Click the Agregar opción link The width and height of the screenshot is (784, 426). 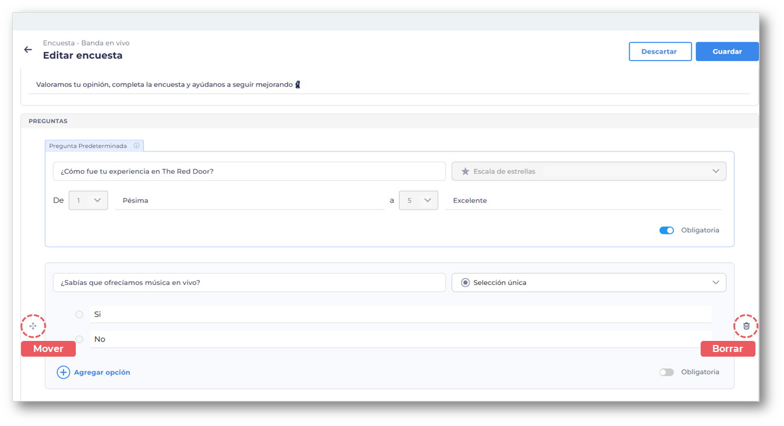click(x=101, y=372)
